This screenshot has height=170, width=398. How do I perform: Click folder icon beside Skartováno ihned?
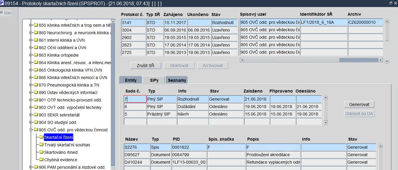coord(41,152)
